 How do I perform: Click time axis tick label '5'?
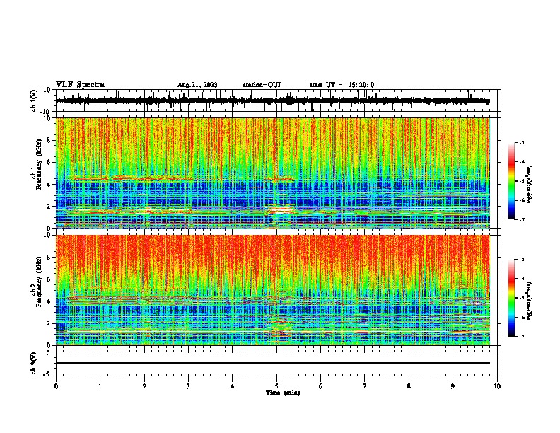276,386
